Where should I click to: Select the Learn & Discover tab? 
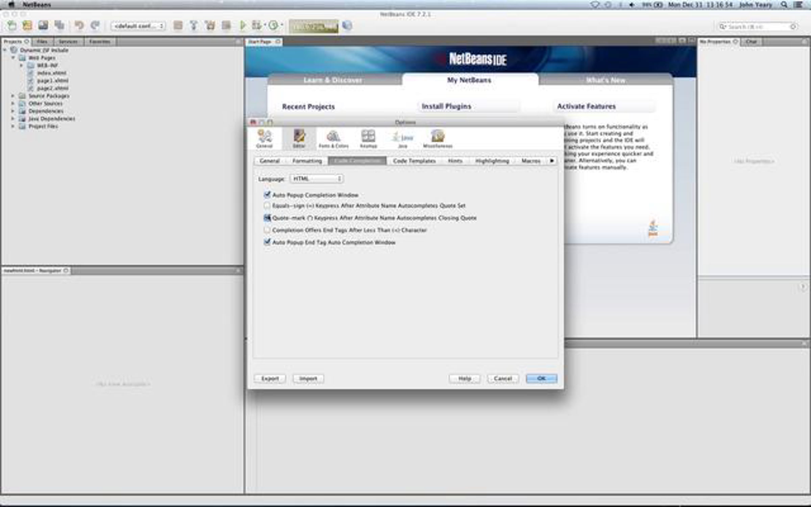click(333, 80)
